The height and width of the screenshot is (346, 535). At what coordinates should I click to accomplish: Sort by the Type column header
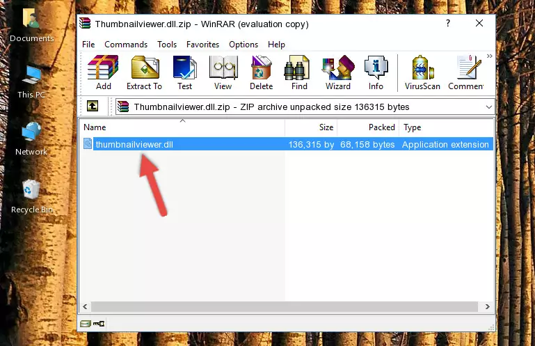[x=446, y=127]
